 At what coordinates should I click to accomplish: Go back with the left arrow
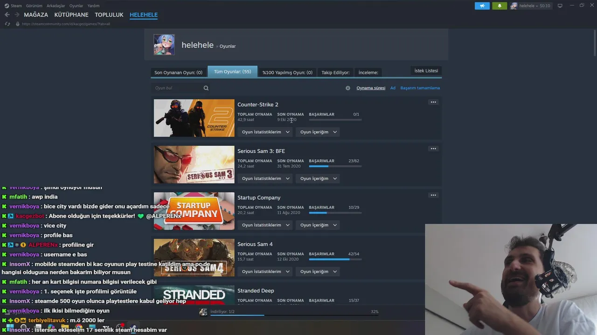pos(7,15)
